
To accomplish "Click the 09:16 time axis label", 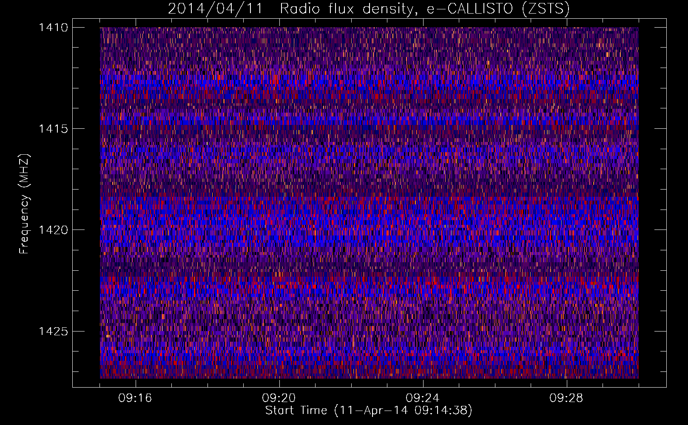I will click(x=135, y=398).
